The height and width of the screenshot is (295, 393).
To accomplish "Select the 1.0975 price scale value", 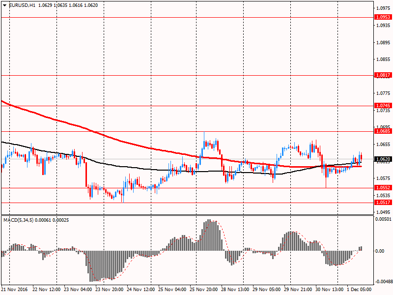I will click(383, 8).
